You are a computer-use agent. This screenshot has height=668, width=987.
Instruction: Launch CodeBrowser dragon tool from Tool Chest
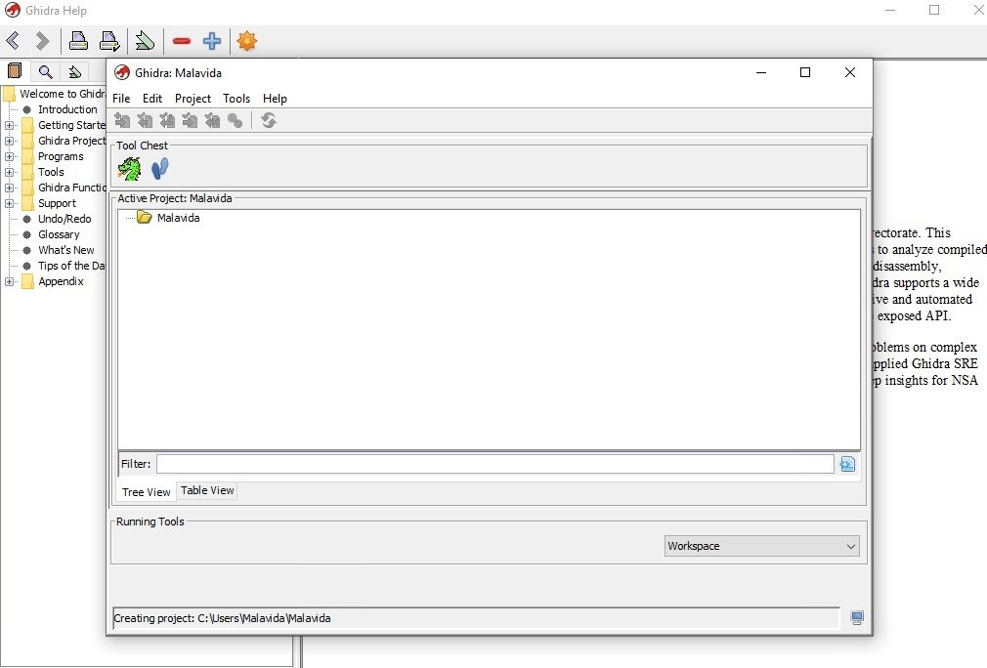pos(130,169)
